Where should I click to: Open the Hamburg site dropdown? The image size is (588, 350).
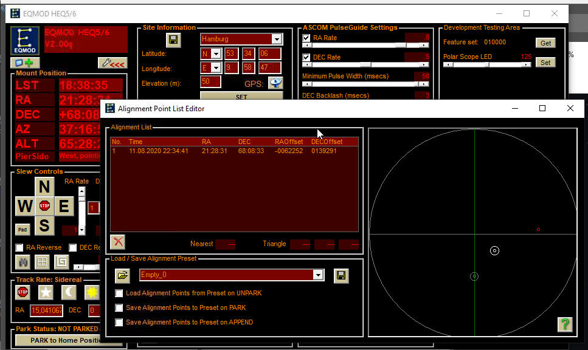tap(277, 39)
